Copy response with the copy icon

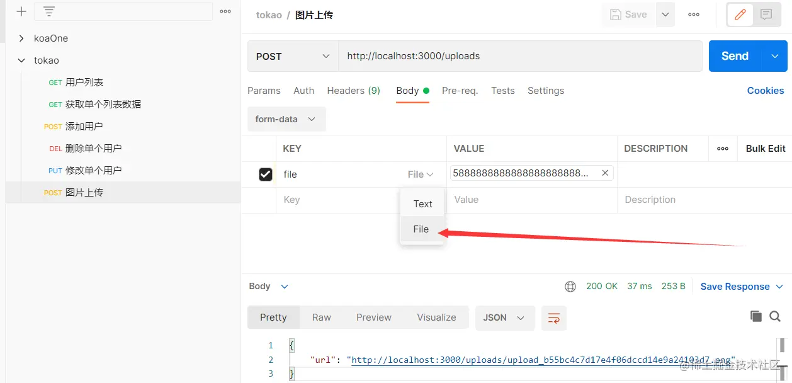[756, 317]
